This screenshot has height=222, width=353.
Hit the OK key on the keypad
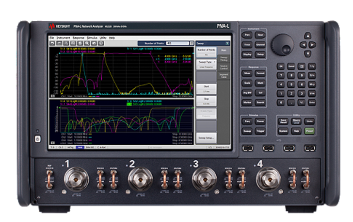tap(281, 66)
